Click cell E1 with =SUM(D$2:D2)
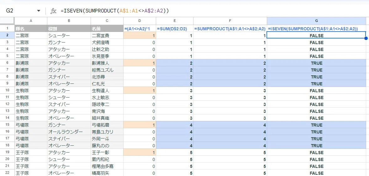This screenshot has width=369, height=176. tap(175, 29)
